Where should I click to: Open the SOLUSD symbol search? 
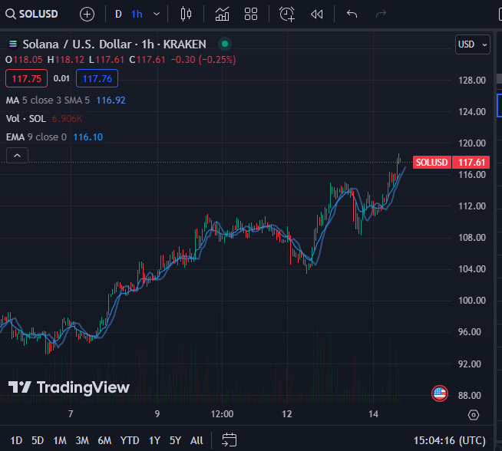click(31, 14)
